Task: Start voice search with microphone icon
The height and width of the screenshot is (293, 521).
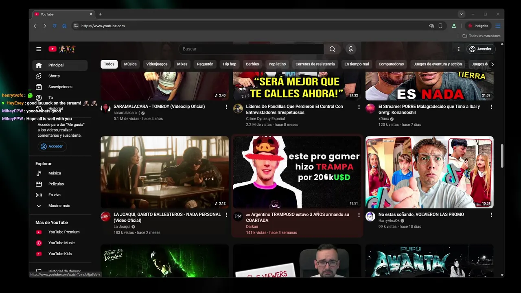Action: 351,49
